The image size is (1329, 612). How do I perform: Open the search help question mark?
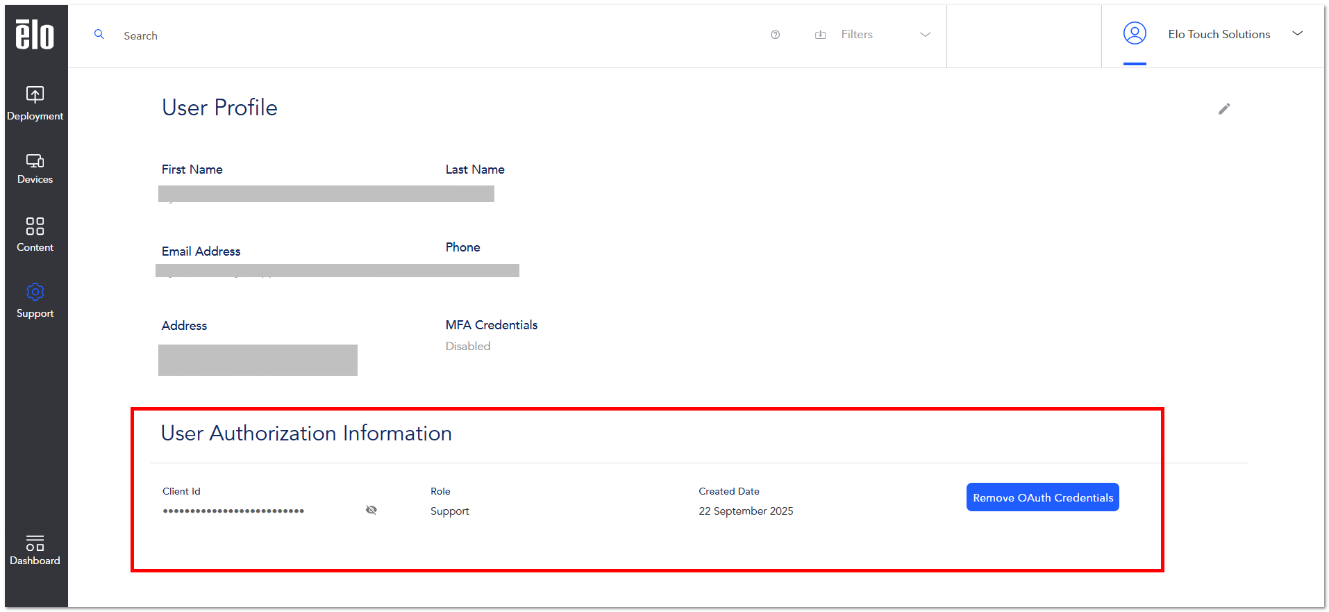[x=775, y=35]
